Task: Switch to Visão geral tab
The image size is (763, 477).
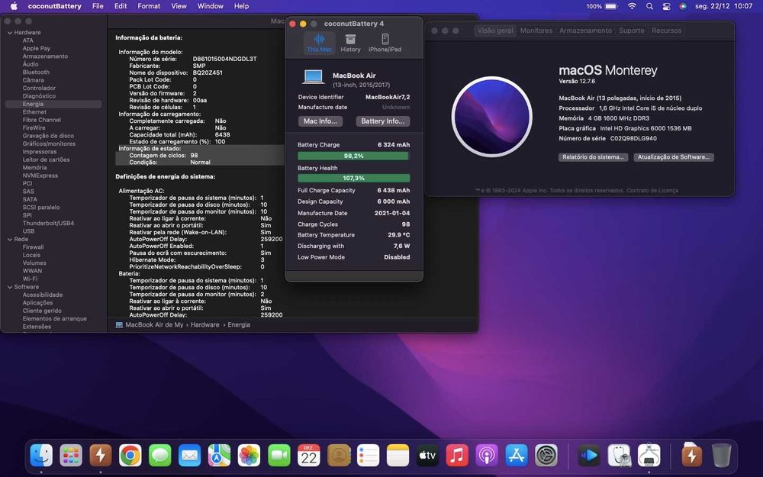Action: (x=495, y=31)
